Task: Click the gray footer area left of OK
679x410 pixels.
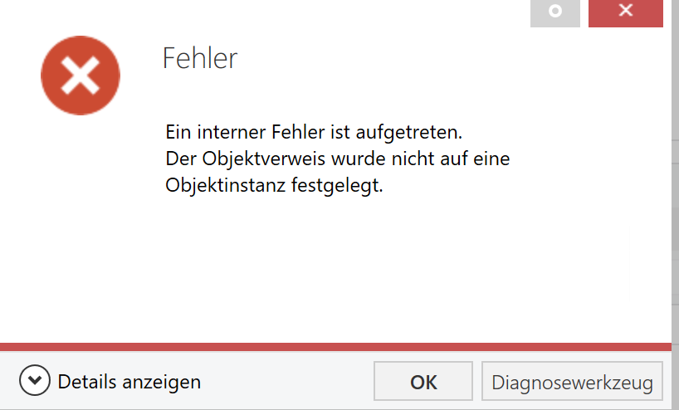Action: point(286,381)
